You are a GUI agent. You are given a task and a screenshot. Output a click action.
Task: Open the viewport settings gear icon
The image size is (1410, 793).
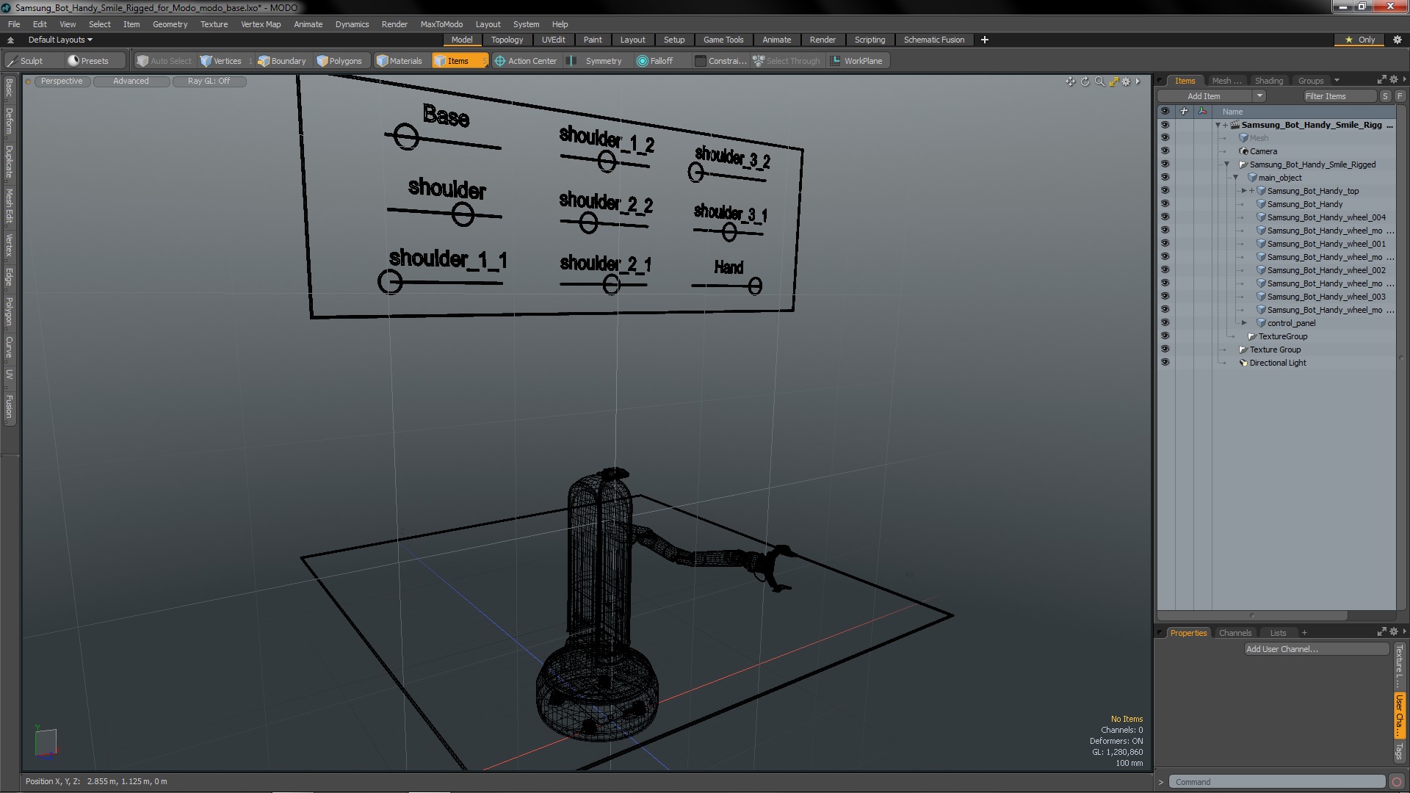coord(1126,82)
